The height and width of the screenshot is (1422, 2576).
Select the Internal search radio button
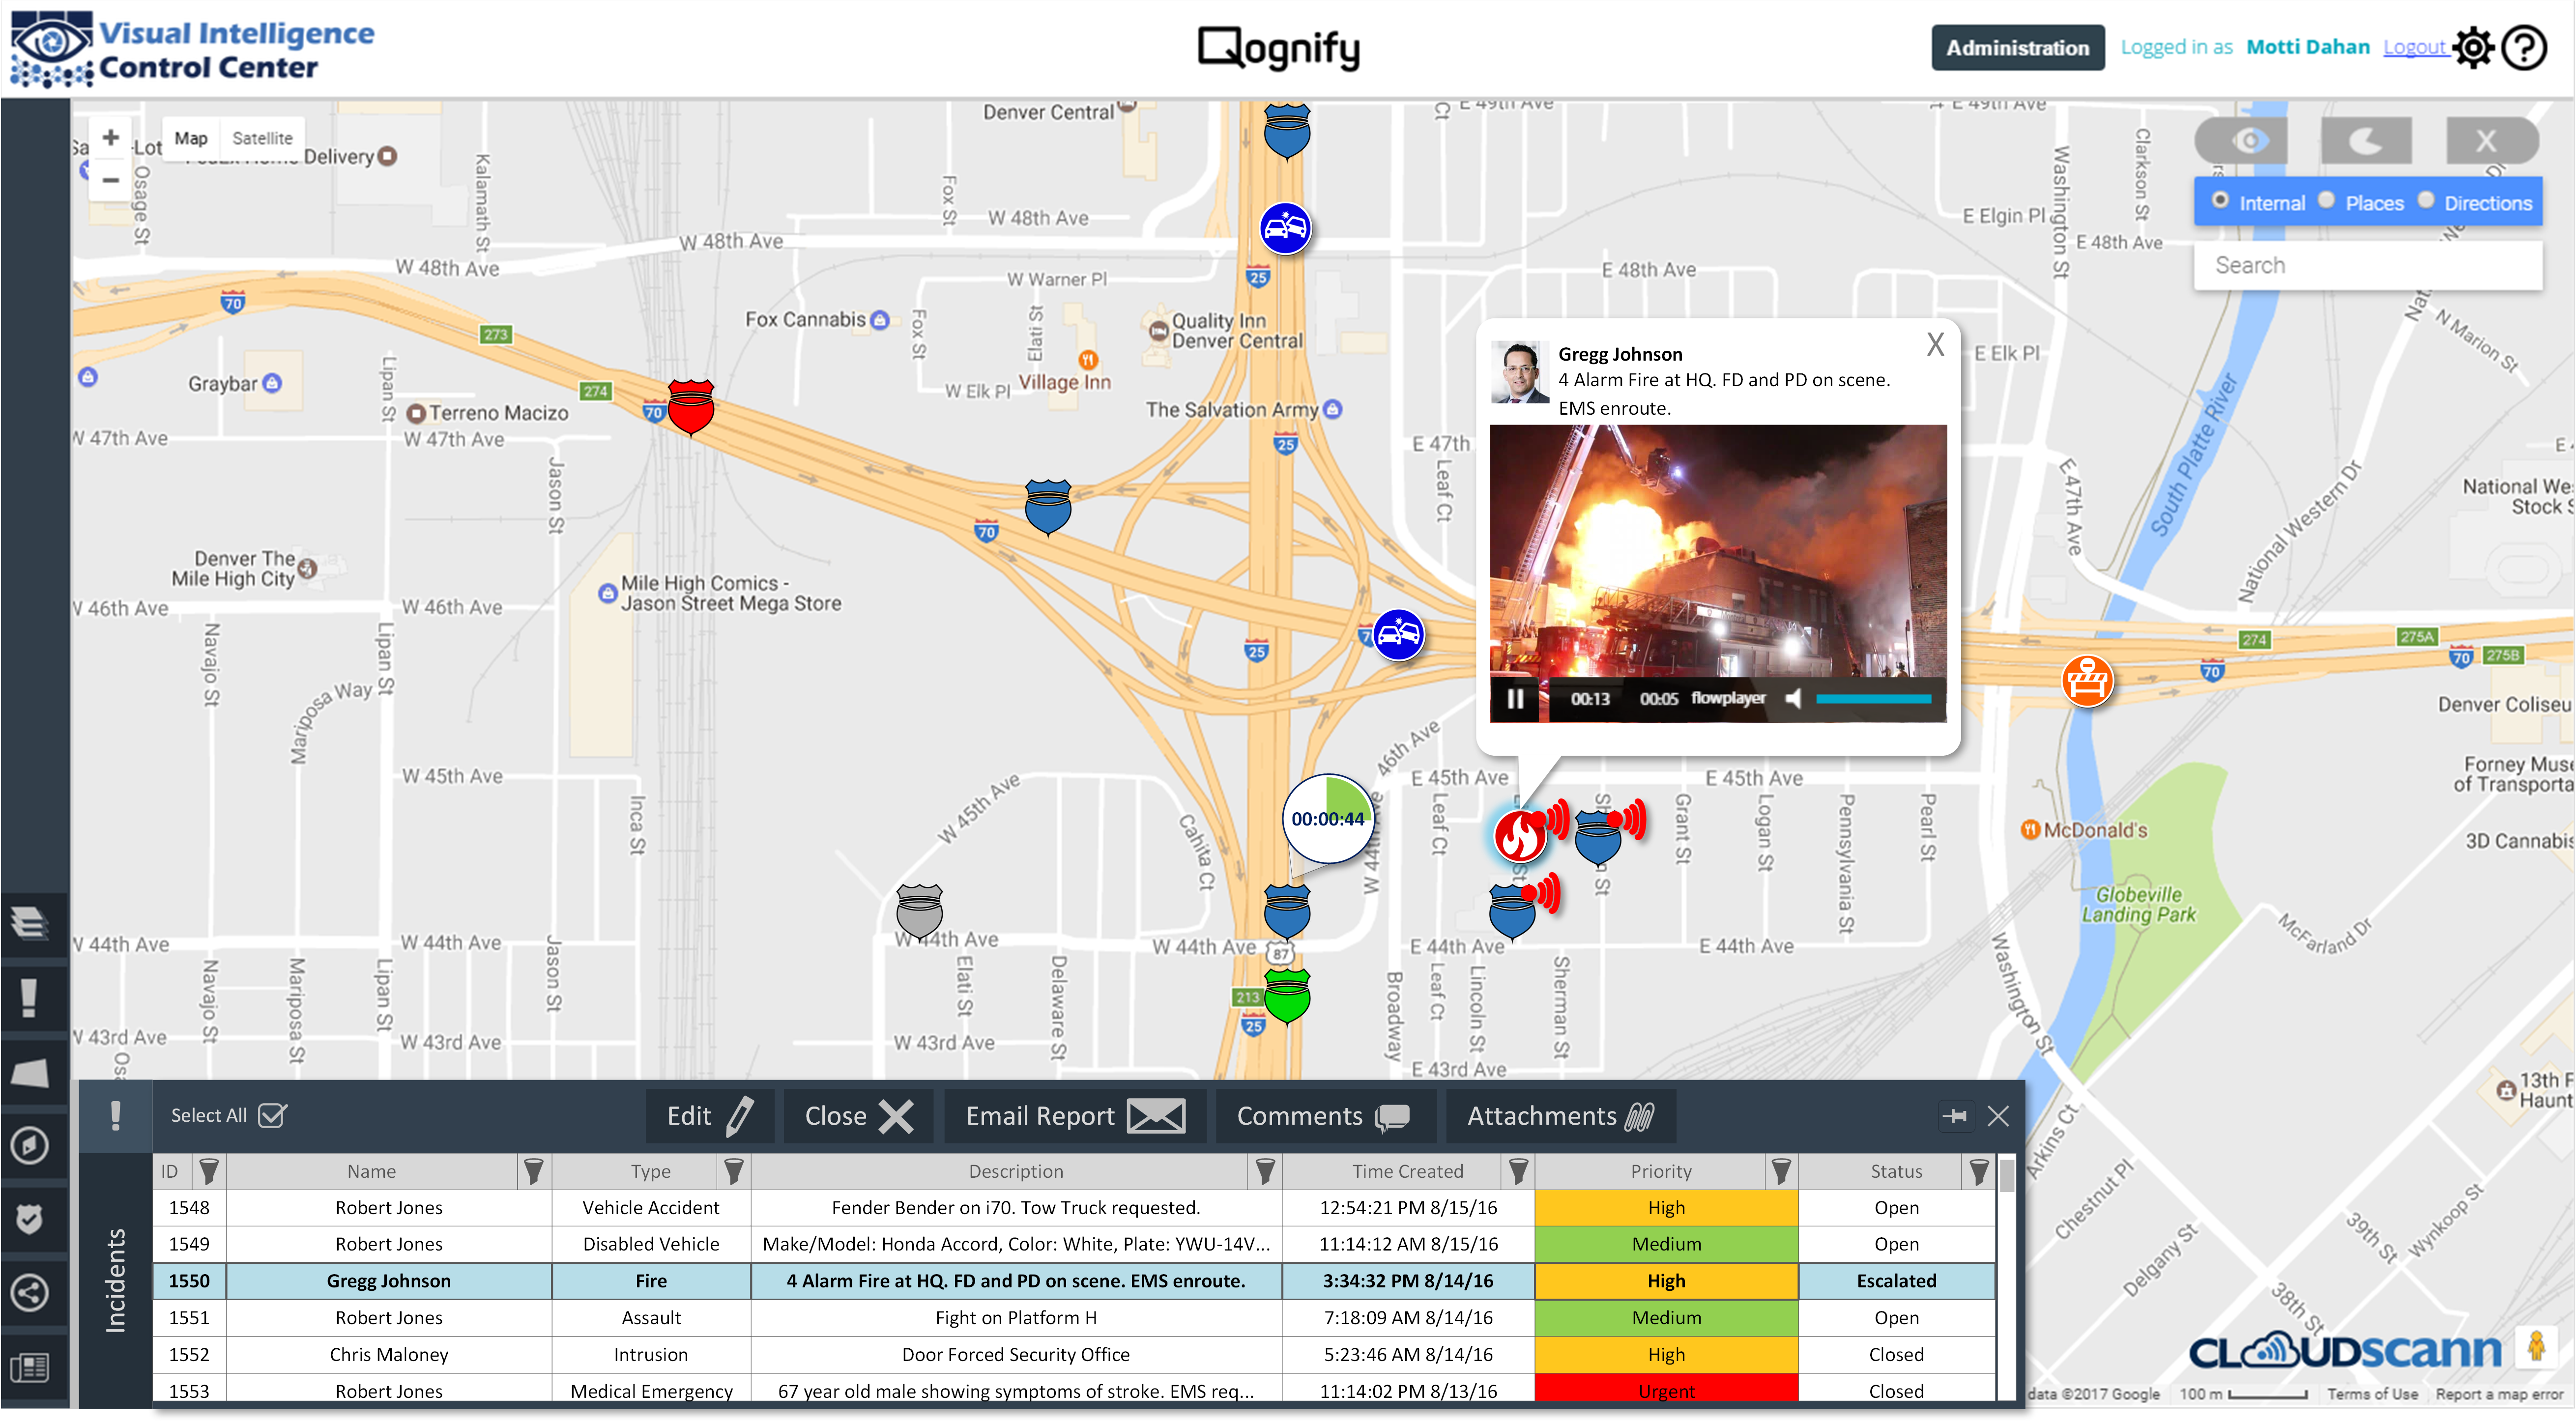click(2222, 201)
